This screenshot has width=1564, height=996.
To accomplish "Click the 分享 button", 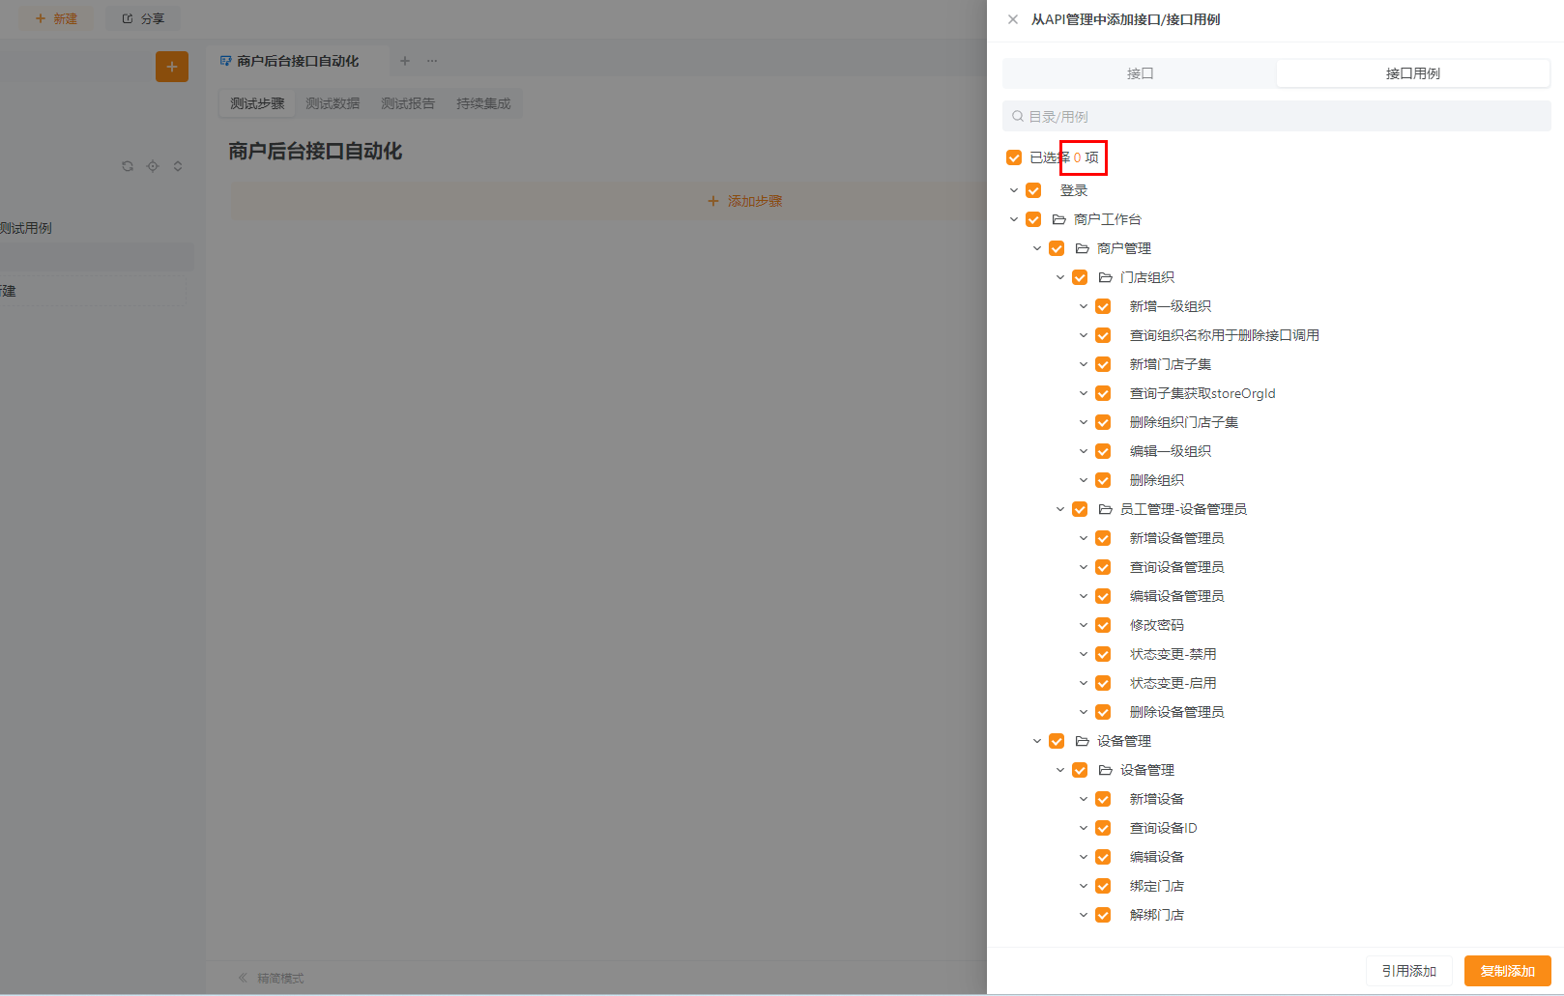I will tap(143, 18).
